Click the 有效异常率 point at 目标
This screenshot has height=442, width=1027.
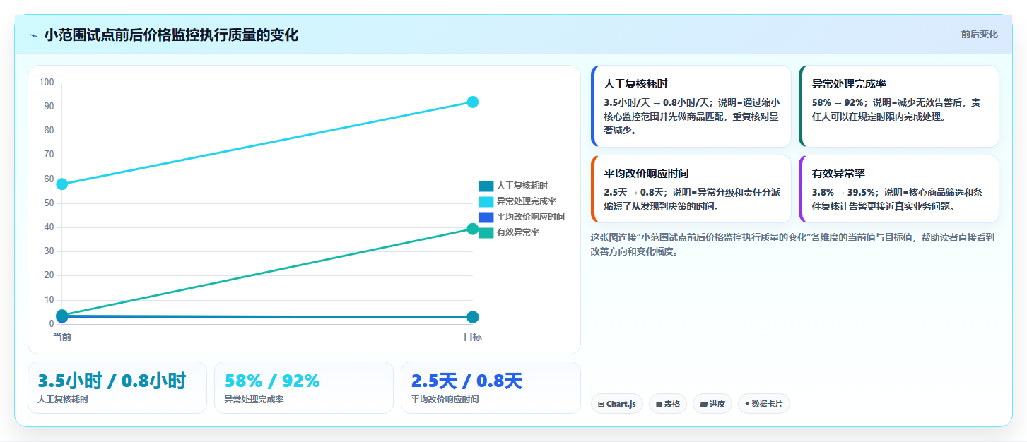pyautogui.click(x=473, y=229)
